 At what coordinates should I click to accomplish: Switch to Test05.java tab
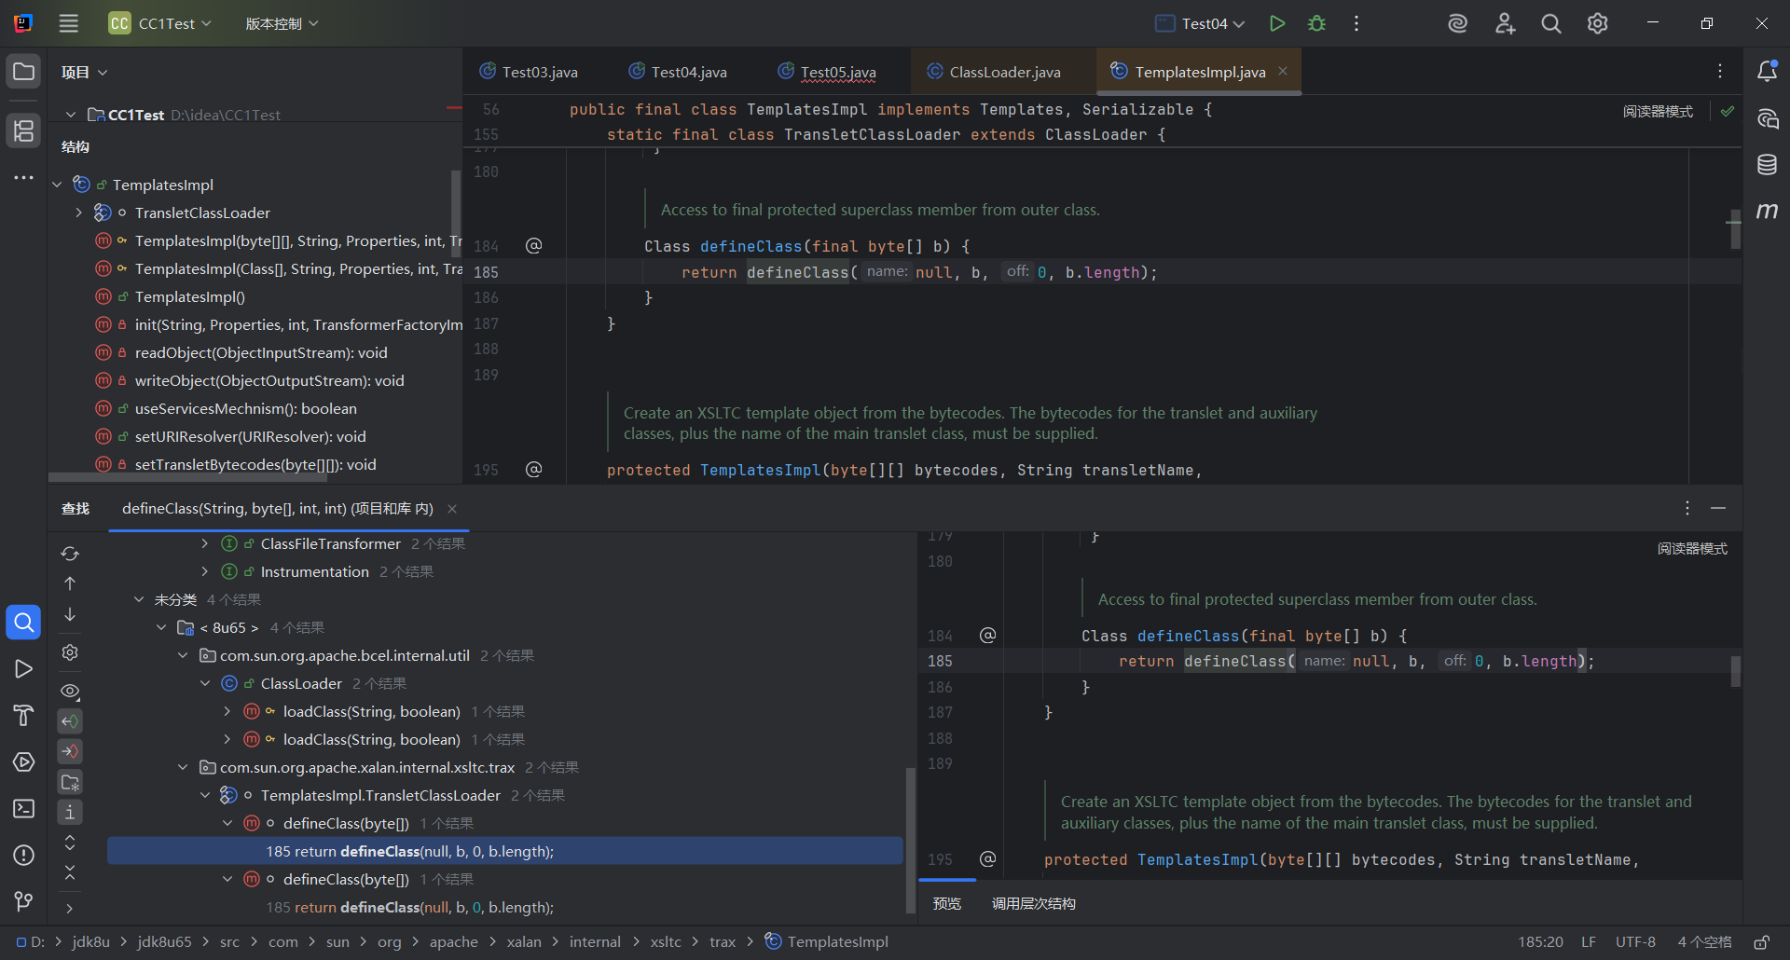[x=827, y=72]
